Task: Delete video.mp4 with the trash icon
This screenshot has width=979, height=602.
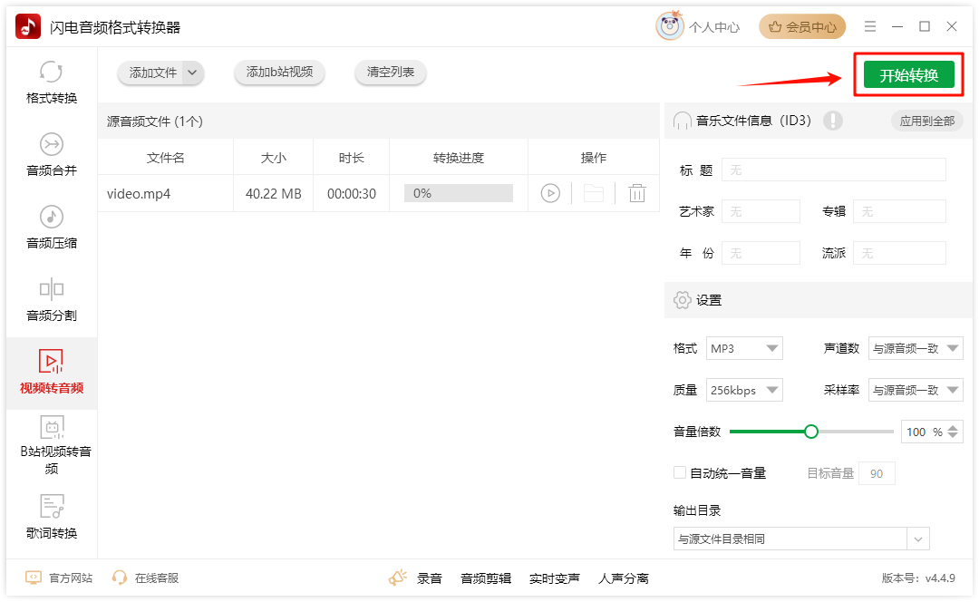Action: [637, 193]
